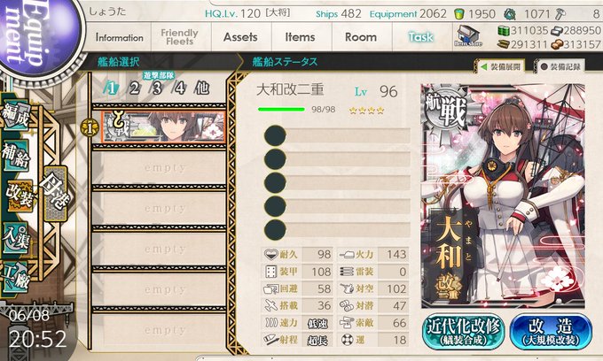Go to 母港 home port button
This screenshot has height=361, width=603.
tap(56, 193)
